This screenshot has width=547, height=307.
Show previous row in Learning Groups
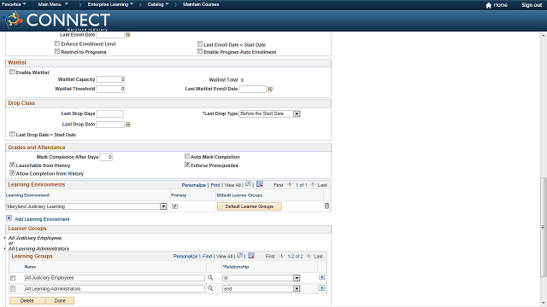281,256
